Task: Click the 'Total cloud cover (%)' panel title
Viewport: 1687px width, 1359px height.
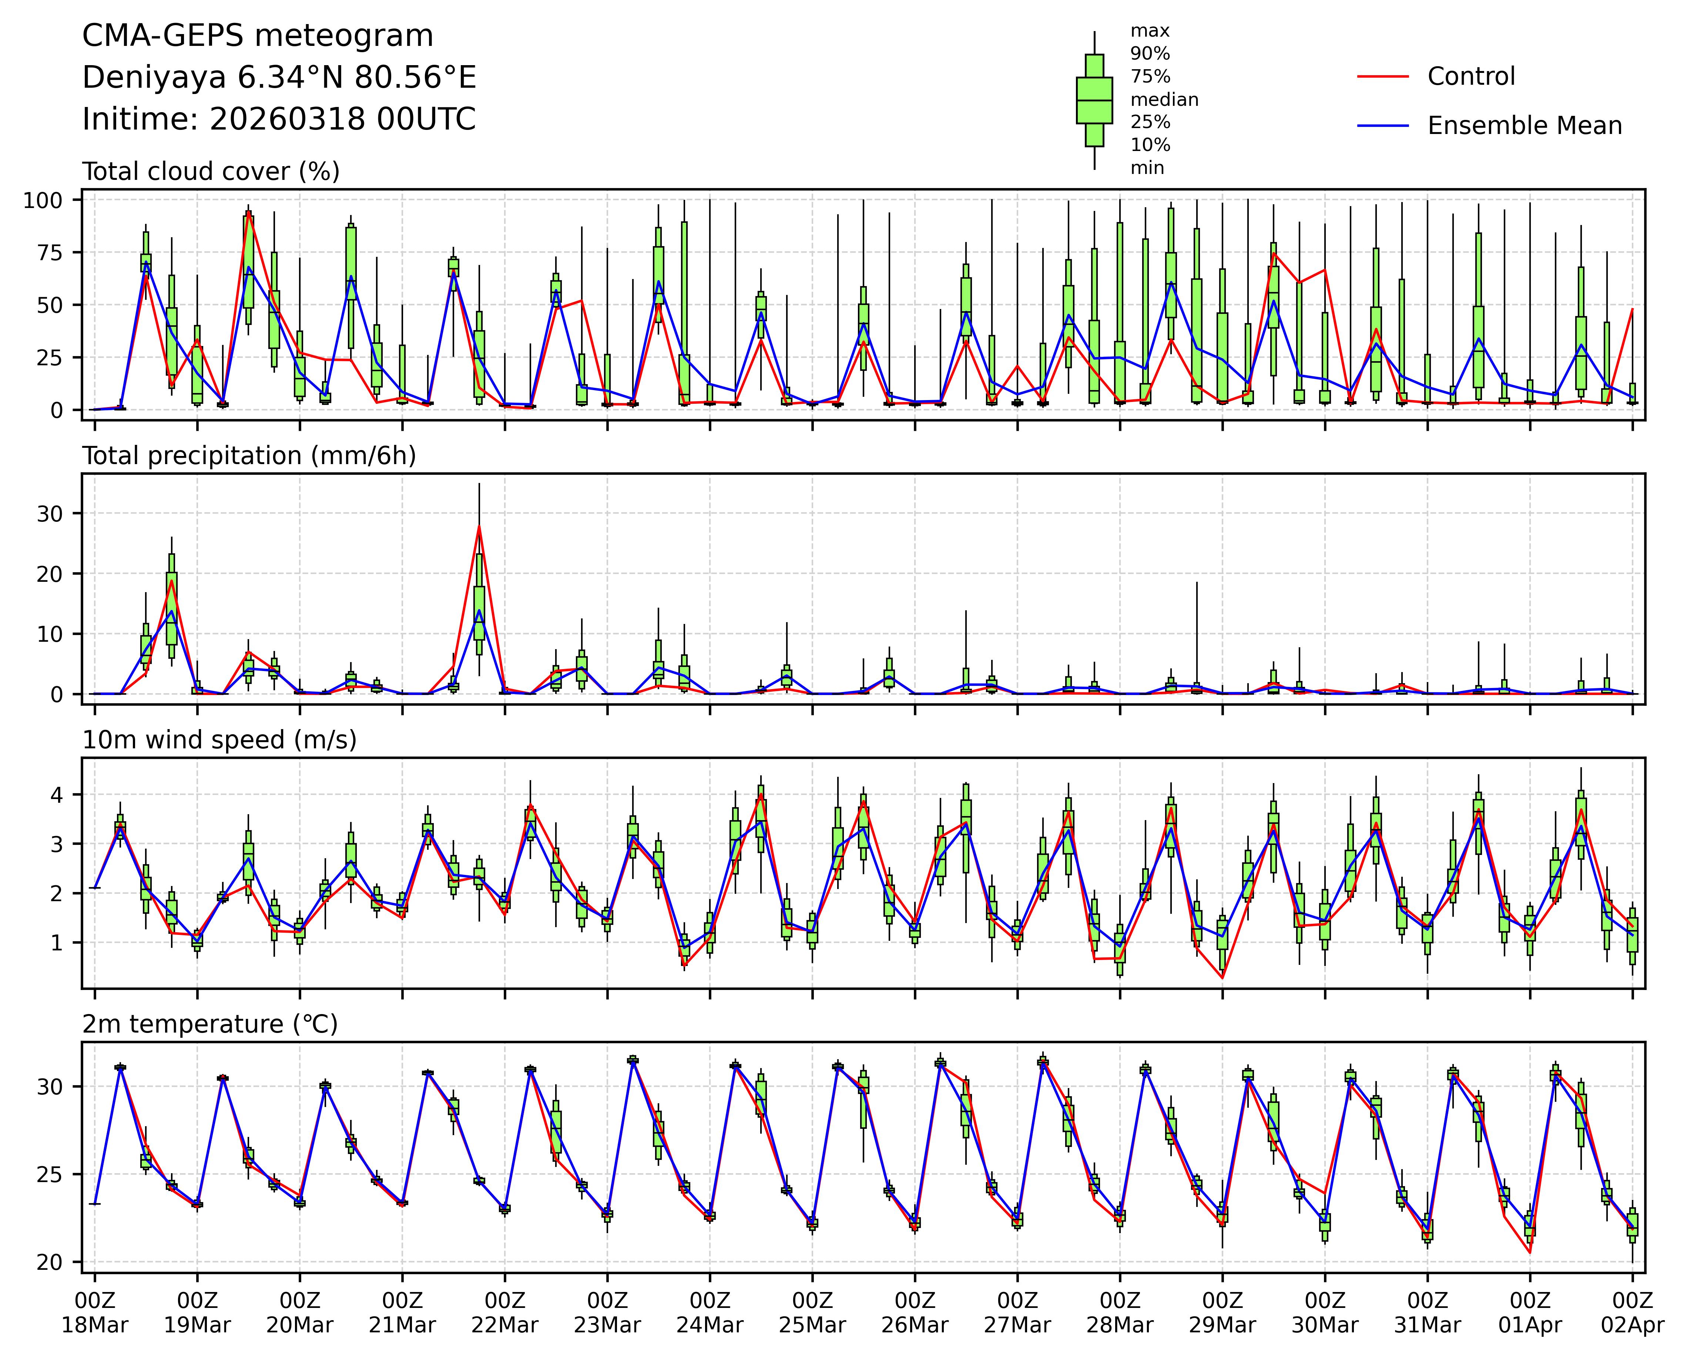Action: (x=211, y=171)
